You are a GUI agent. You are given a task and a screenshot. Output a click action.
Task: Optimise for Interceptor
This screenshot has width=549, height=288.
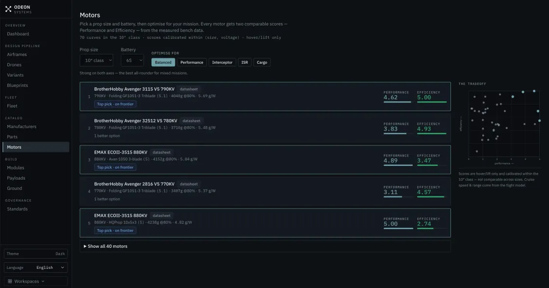(x=222, y=62)
